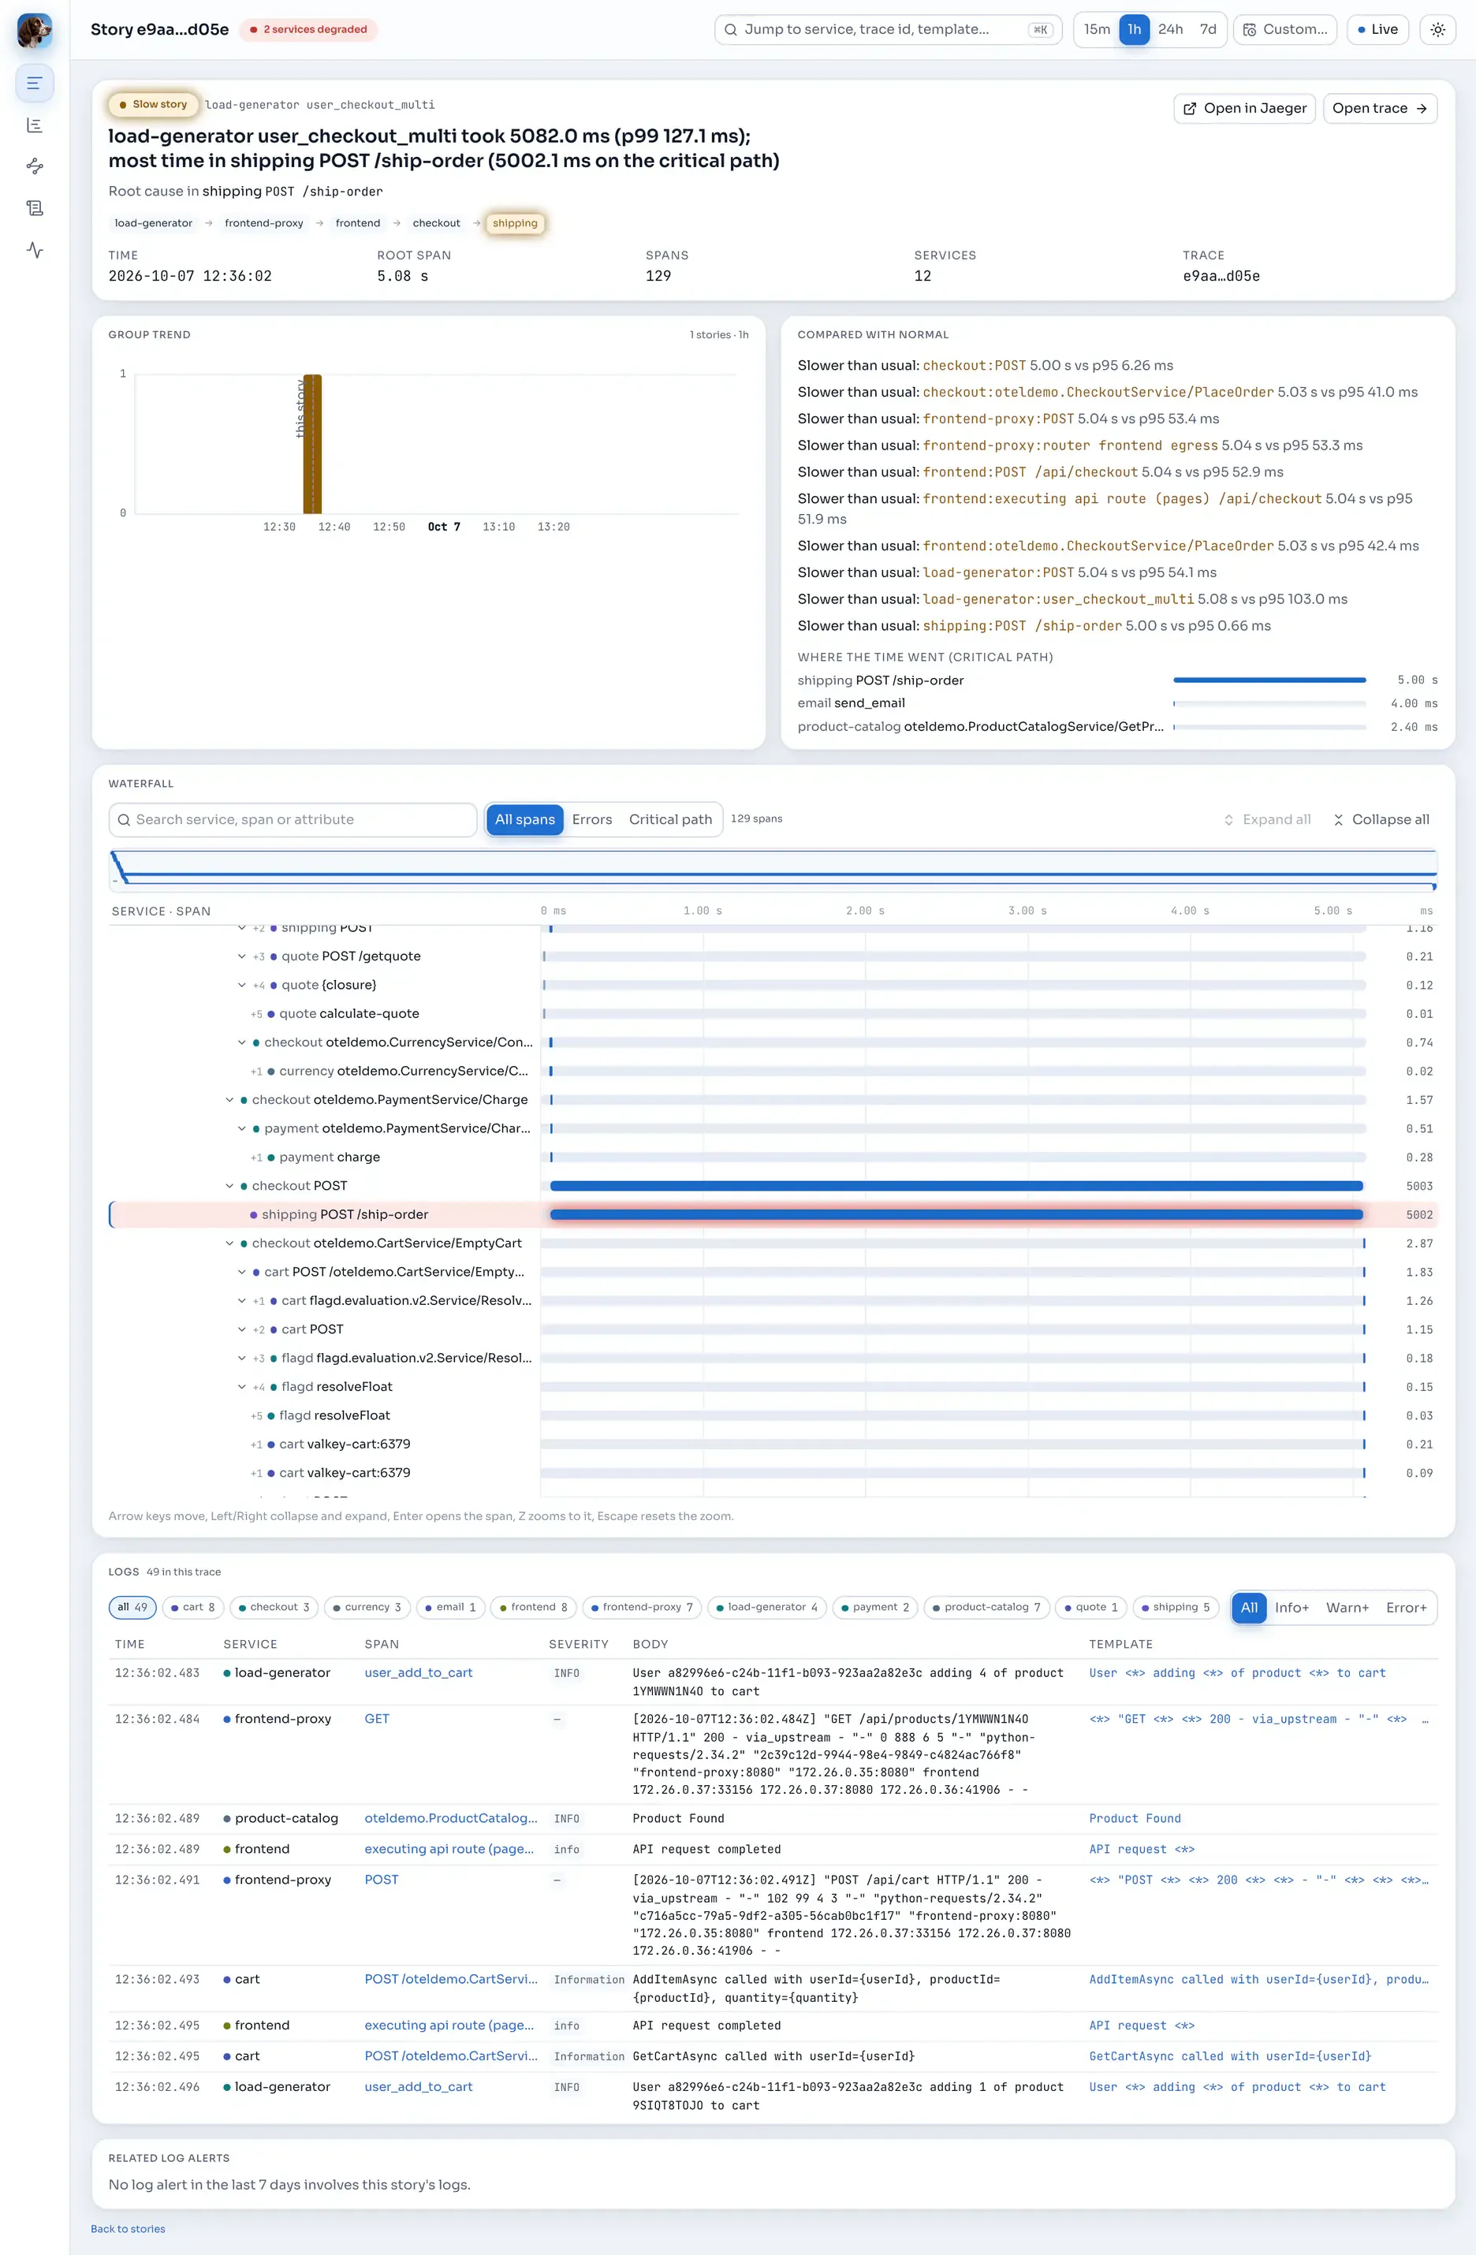Select the 24h time range
The image size is (1476, 2255).
tap(1170, 29)
